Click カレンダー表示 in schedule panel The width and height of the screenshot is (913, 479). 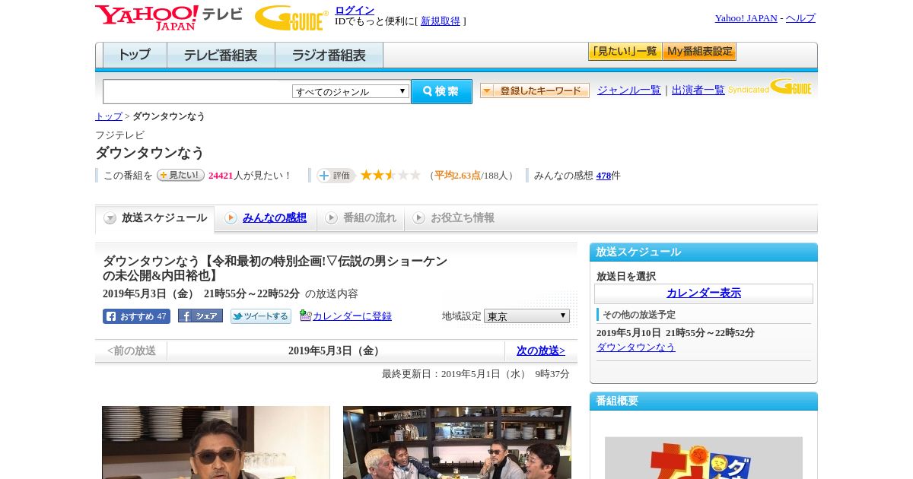pyautogui.click(x=704, y=293)
